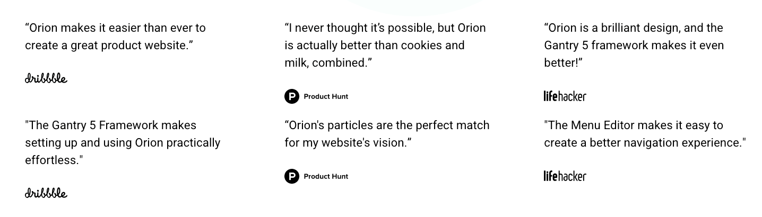
Task: Open Lifehacker logo beneath 'brilliant design' quote
Action: point(565,96)
